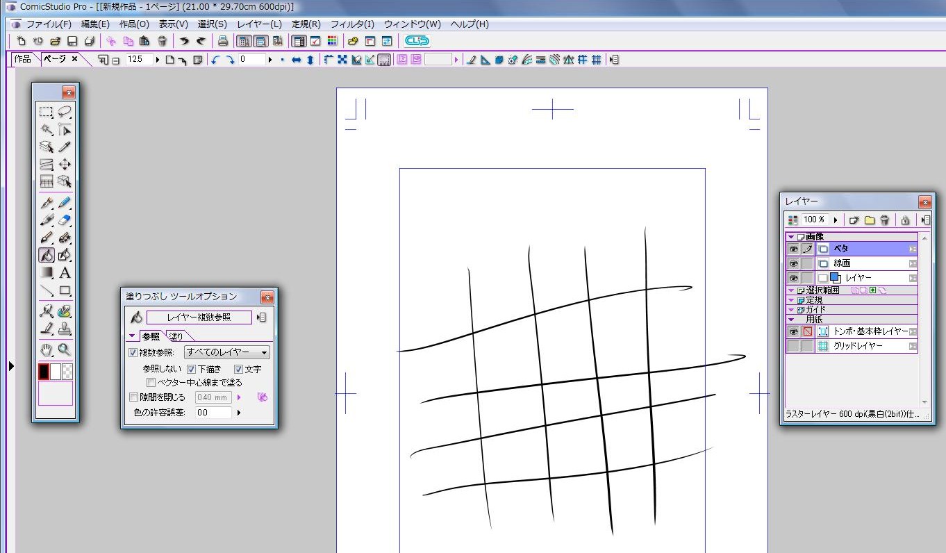Viewport: 946px width, 553px height.
Task: Click the Print icon in toolbar
Action: click(223, 41)
